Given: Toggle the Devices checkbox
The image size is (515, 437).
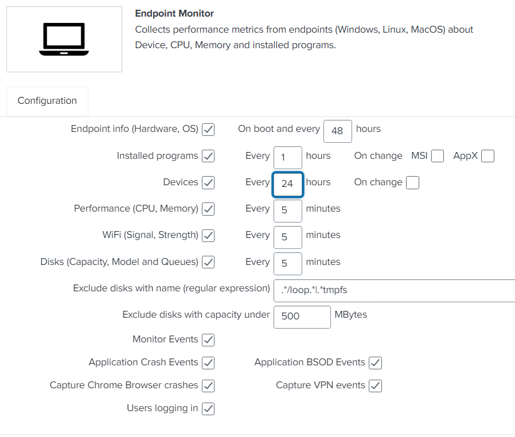Looking at the screenshot, I should (209, 183).
